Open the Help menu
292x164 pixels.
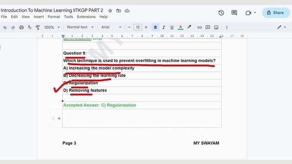point(104,17)
